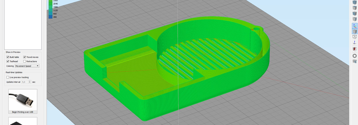Click the teal 1120 speed legend swatch
The height and width of the screenshot is (125, 358).
tap(50, 10)
